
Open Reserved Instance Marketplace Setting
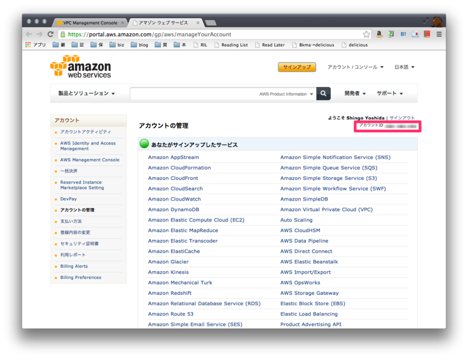(x=82, y=185)
